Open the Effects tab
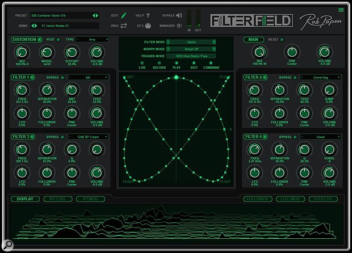This screenshot has width=352, height=253. tap(323, 199)
